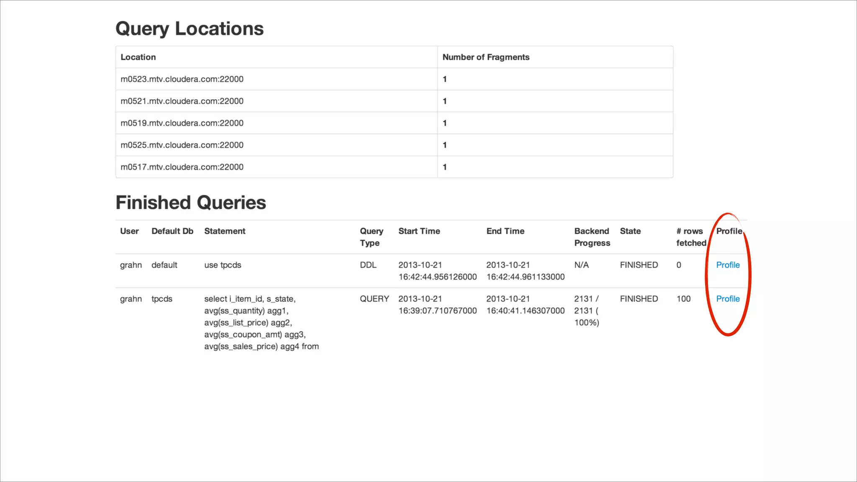Image resolution: width=857 pixels, height=482 pixels.
Task: Click the End Time column header
Action: [x=505, y=231]
